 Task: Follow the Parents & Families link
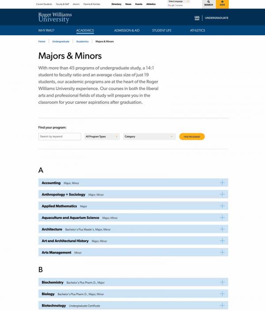[x=92, y=4]
